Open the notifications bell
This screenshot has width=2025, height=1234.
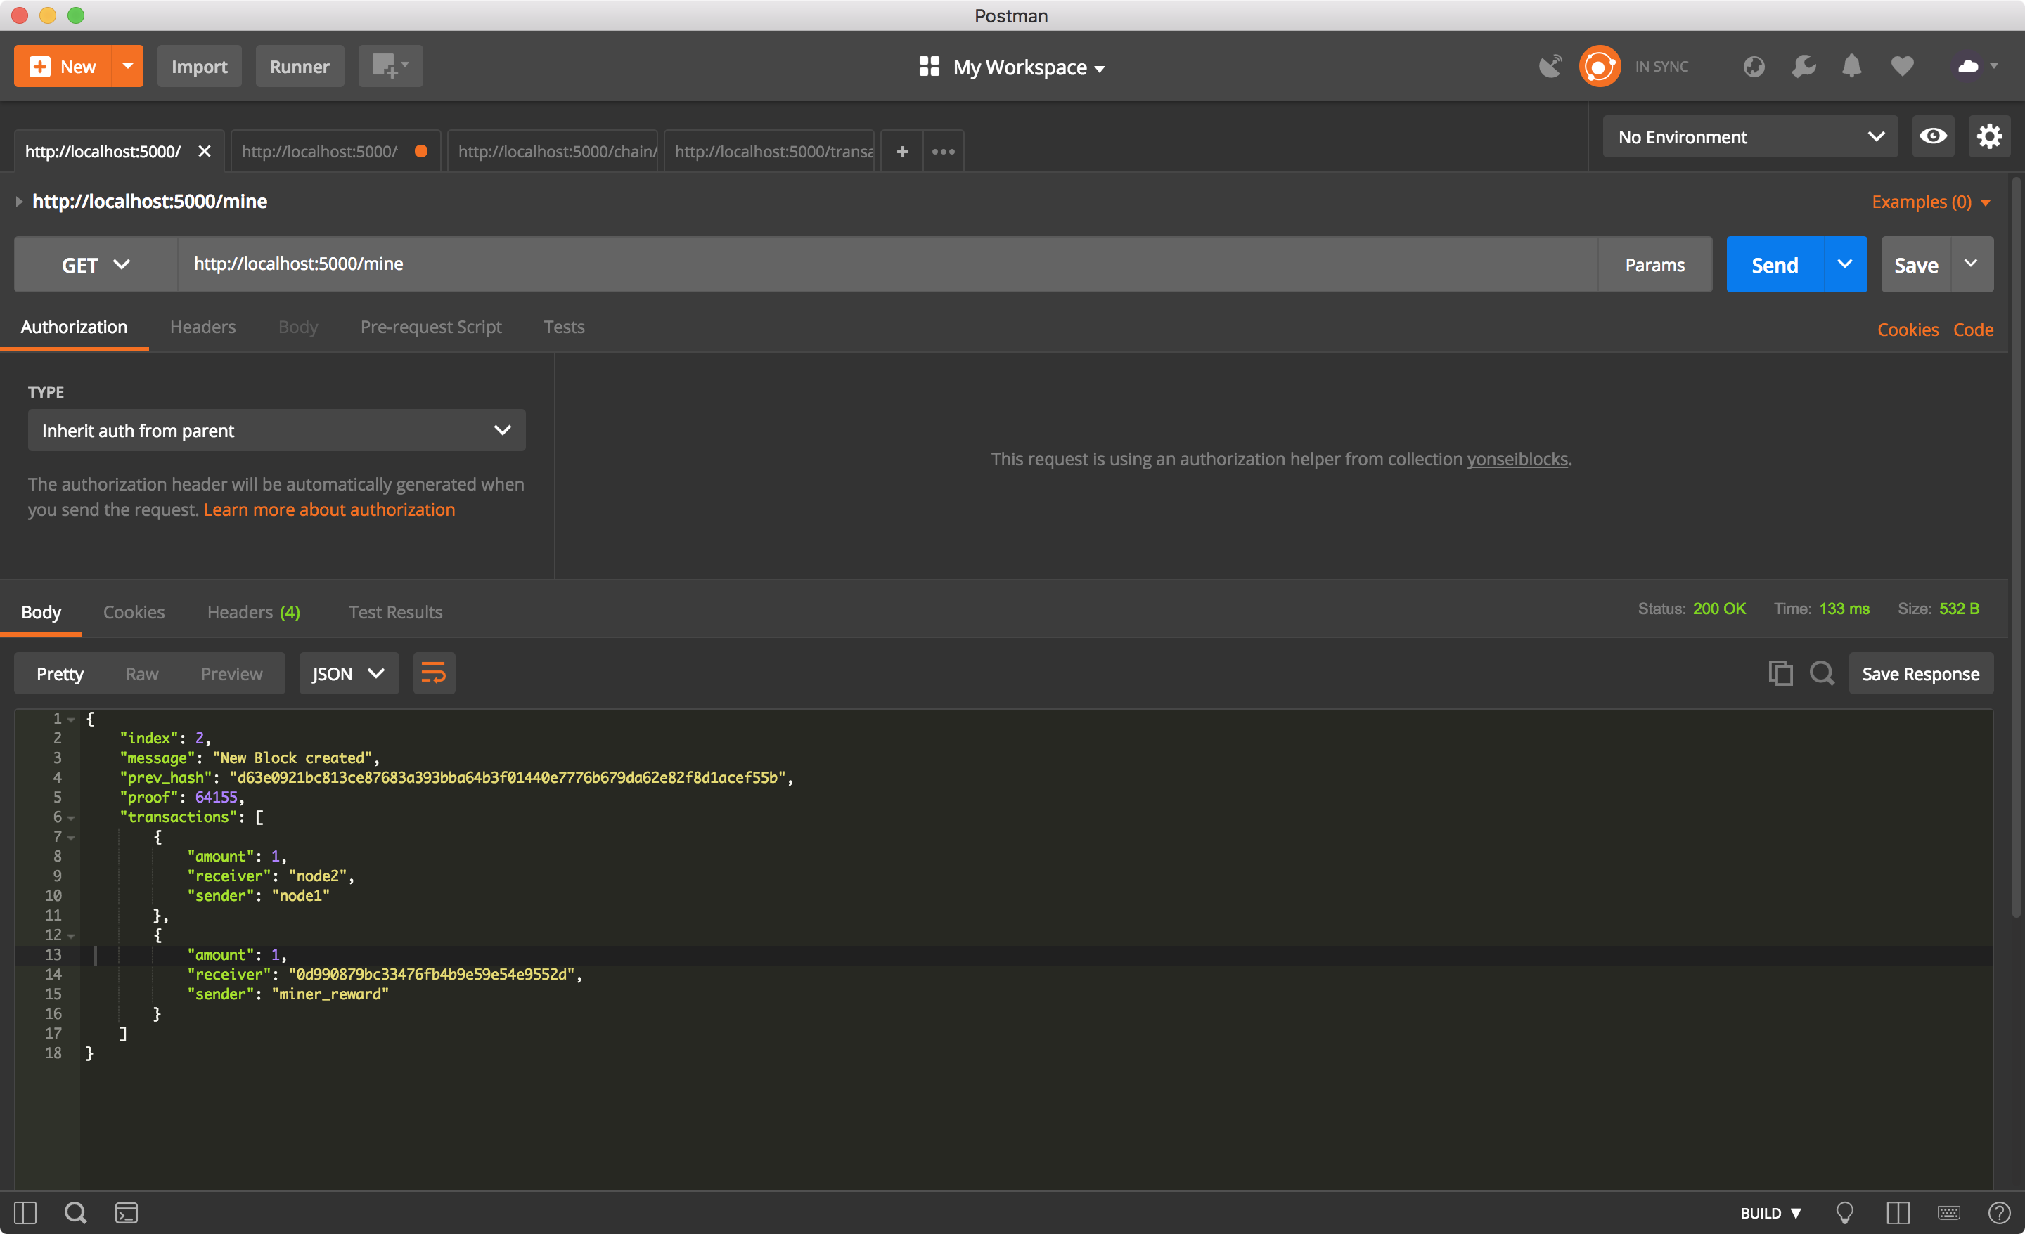coord(1851,67)
